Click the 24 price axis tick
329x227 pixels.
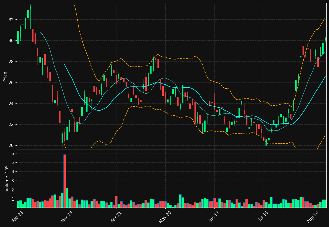click(11, 104)
